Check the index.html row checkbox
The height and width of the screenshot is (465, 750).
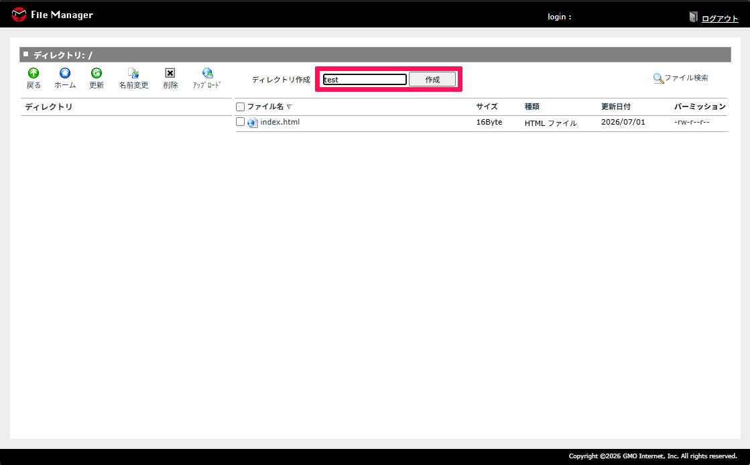(240, 122)
